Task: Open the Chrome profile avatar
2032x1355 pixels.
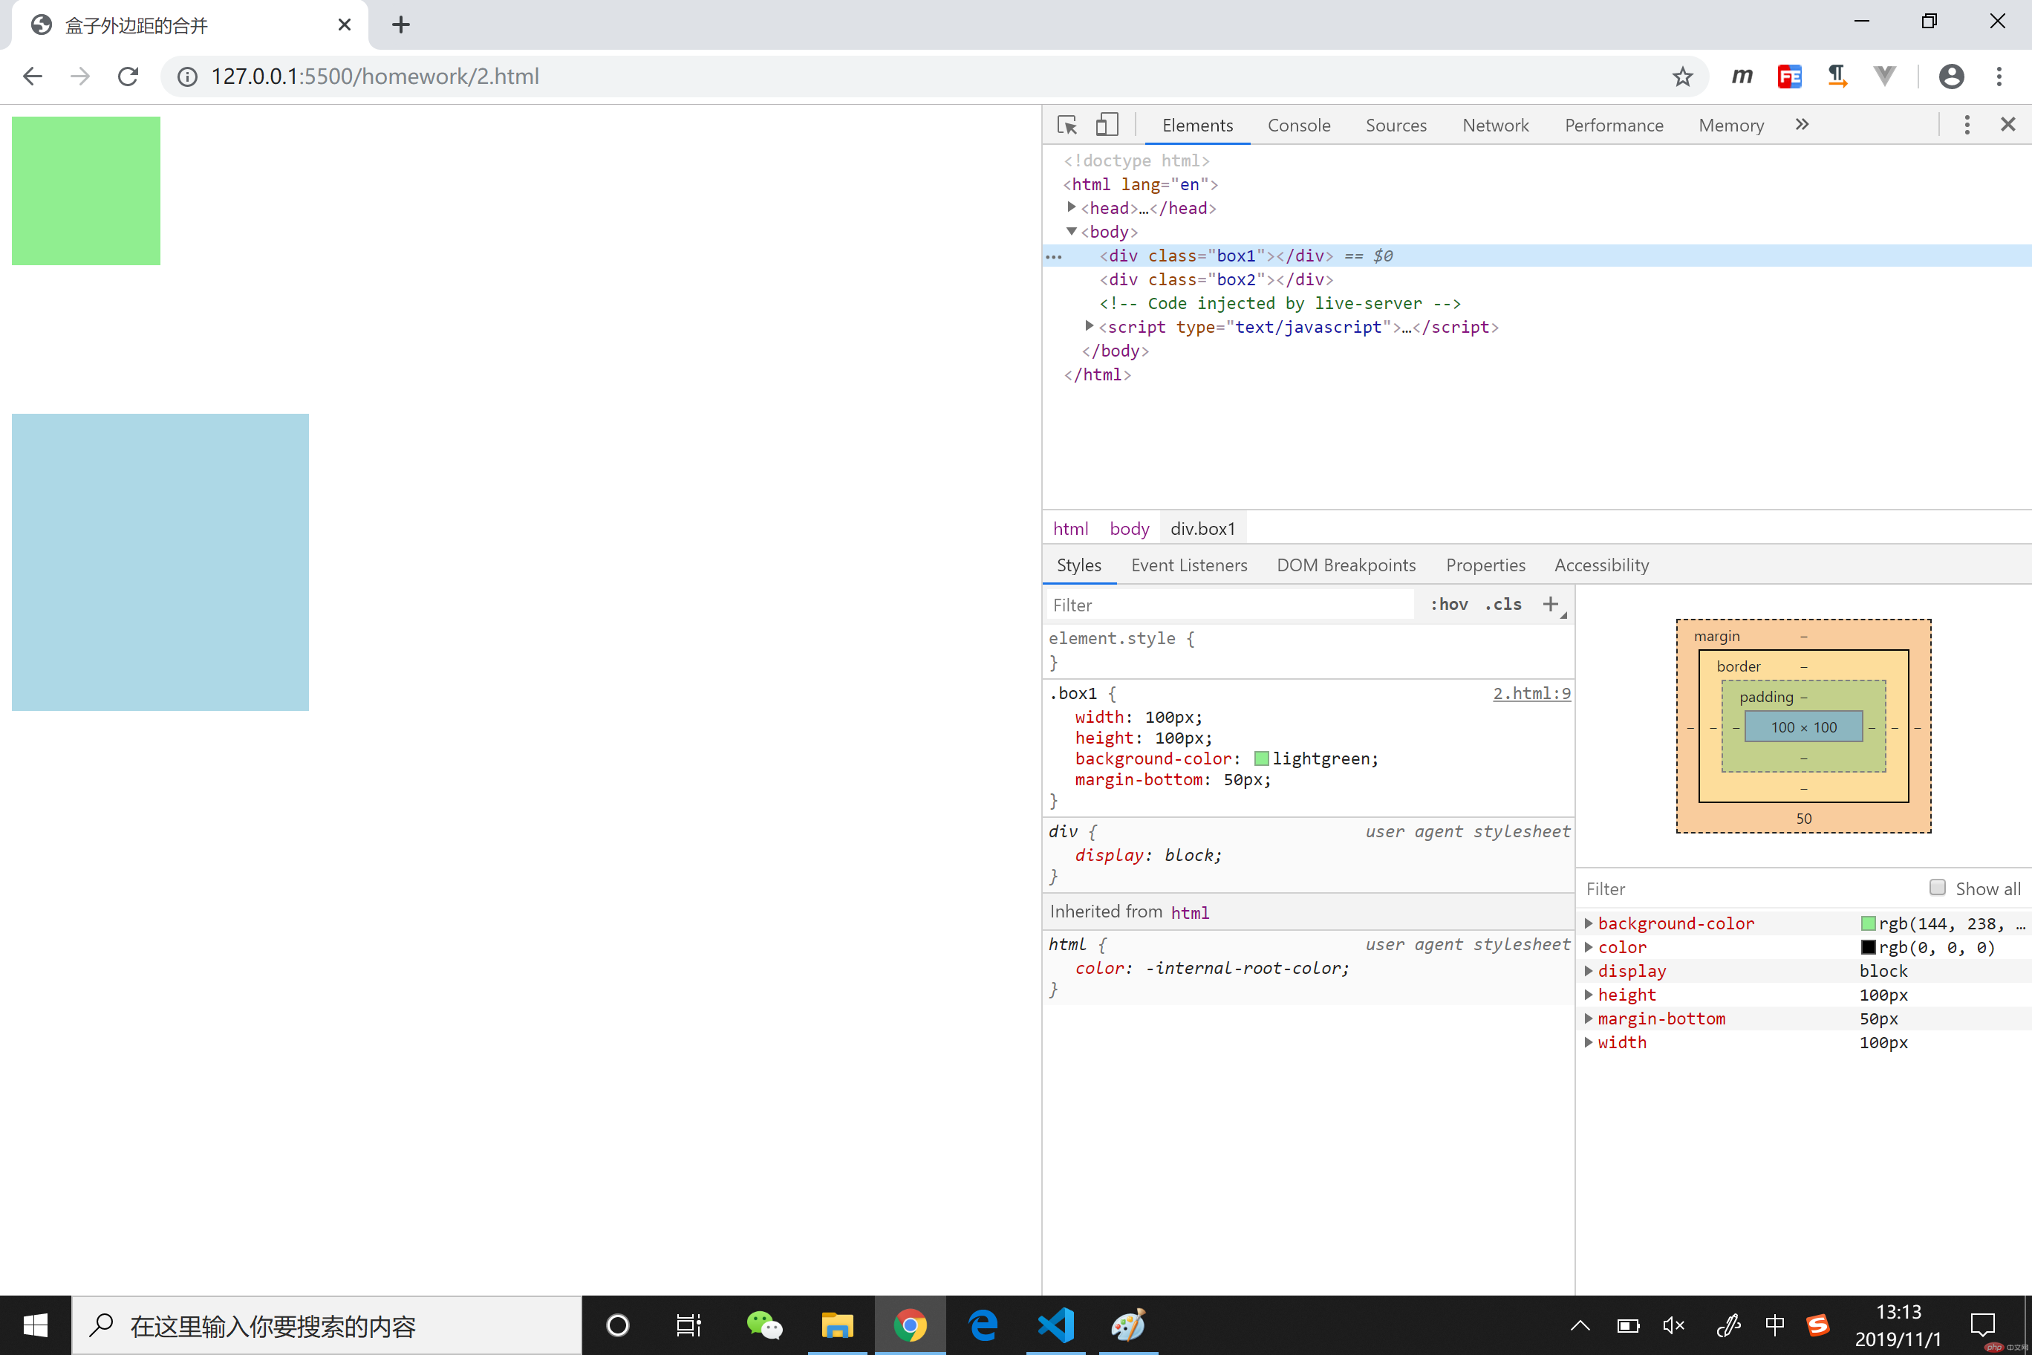Action: pos(1952,76)
